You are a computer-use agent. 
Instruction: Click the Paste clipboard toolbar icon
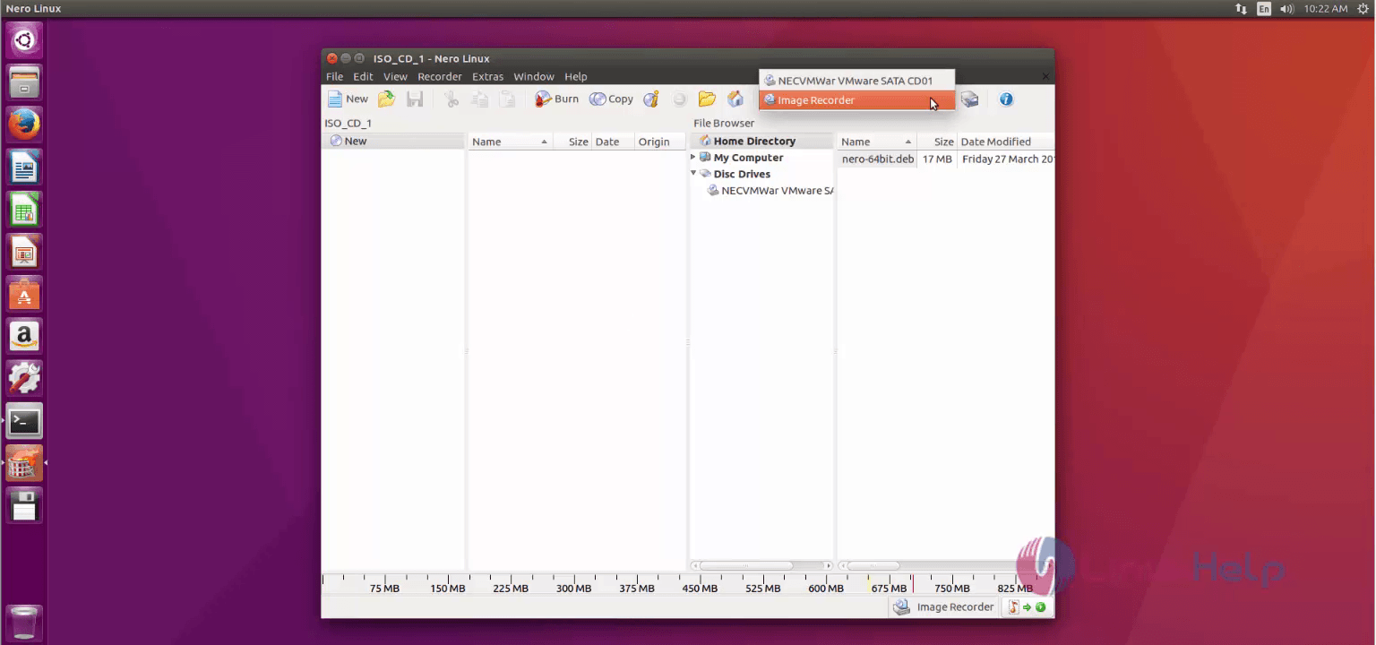click(x=507, y=99)
